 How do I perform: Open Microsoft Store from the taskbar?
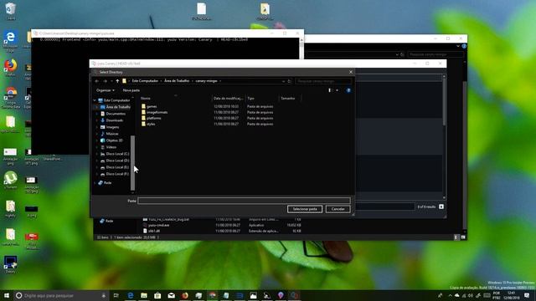(x=157, y=295)
